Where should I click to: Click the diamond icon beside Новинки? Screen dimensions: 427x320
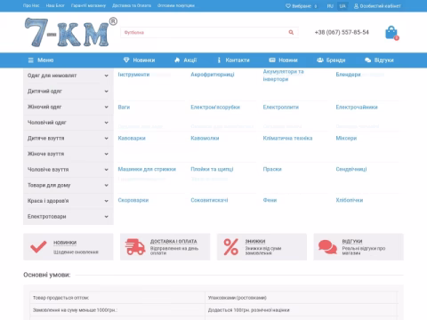pos(126,60)
